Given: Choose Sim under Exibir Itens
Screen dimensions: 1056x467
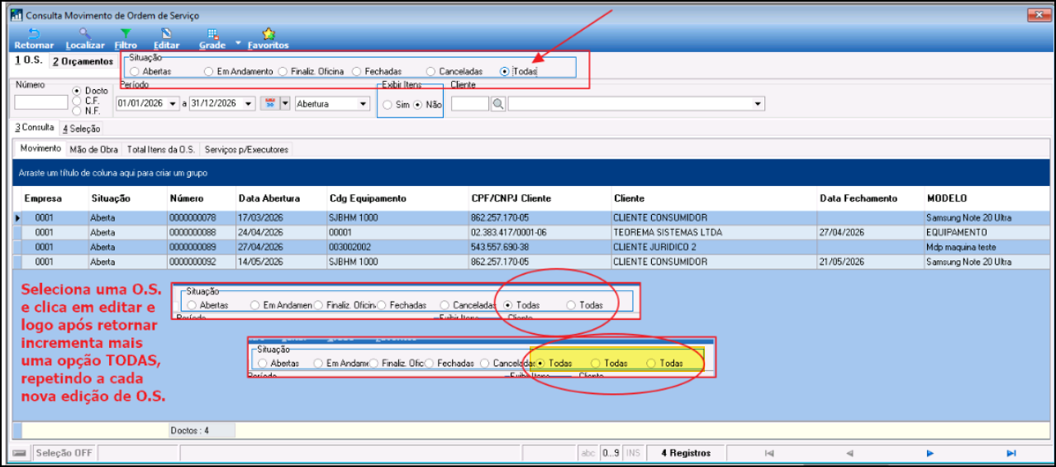Looking at the screenshot, I should point(388,105).
